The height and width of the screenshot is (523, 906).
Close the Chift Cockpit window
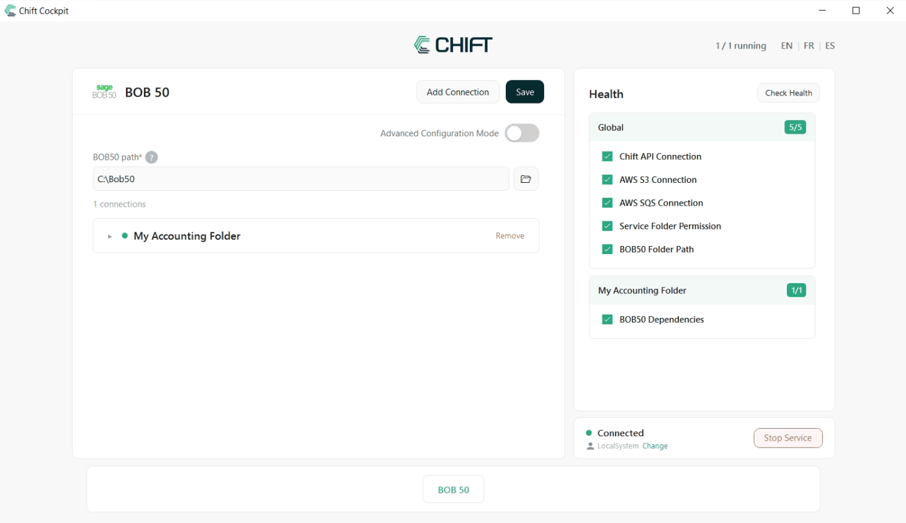tap(890, 11)
